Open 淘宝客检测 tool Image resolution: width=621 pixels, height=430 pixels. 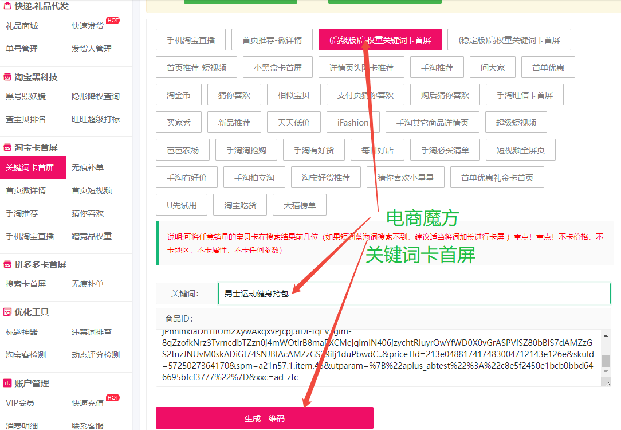tap(26, 355)
